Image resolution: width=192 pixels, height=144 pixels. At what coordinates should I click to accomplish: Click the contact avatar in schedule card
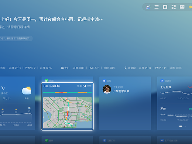pyautogui.click(x=107, y=89)
